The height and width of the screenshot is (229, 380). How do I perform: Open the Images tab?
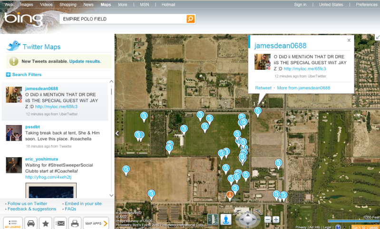pos(27,4)
